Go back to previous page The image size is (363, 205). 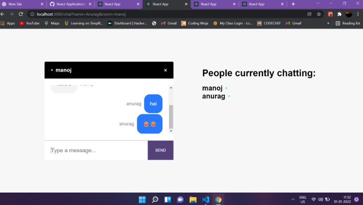(x=3, y=14)
